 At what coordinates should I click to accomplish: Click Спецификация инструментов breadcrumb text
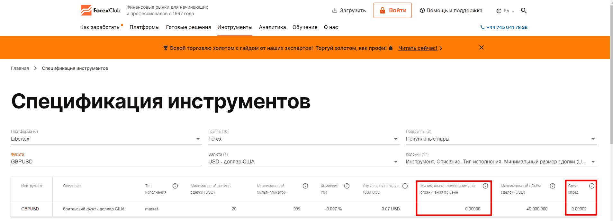pyautogui.click(x=75, y=68)
